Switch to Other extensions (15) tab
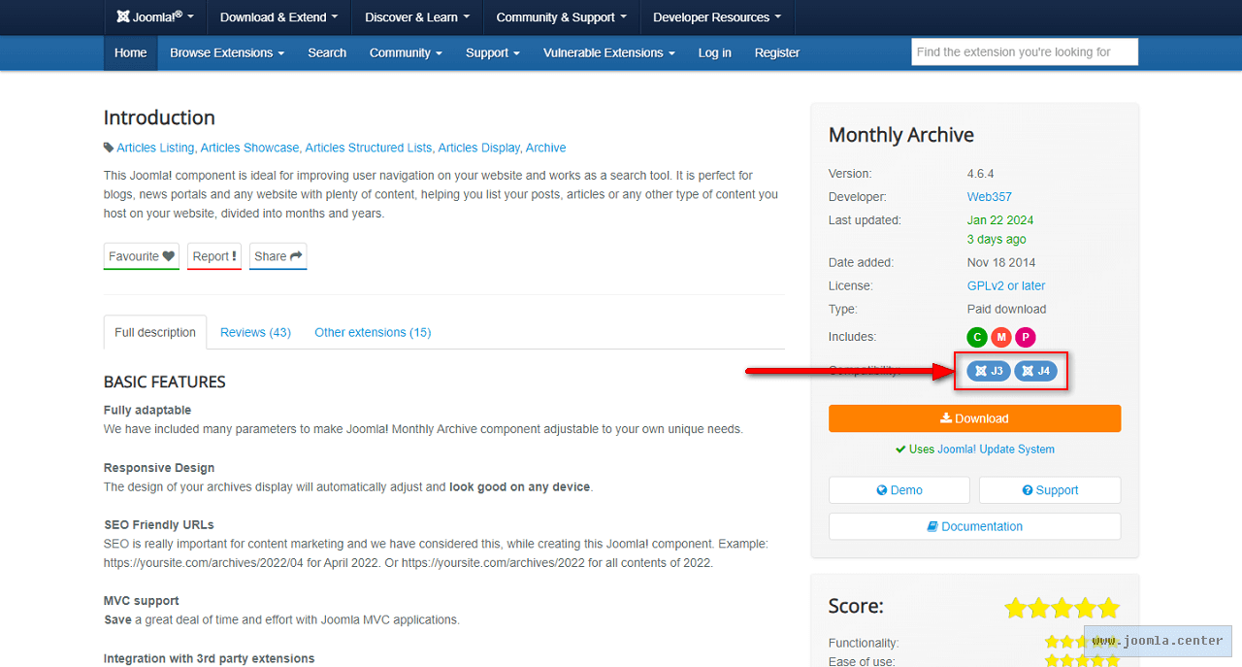1242x667 pixels. pyautogui.click(x=373, y=332)
